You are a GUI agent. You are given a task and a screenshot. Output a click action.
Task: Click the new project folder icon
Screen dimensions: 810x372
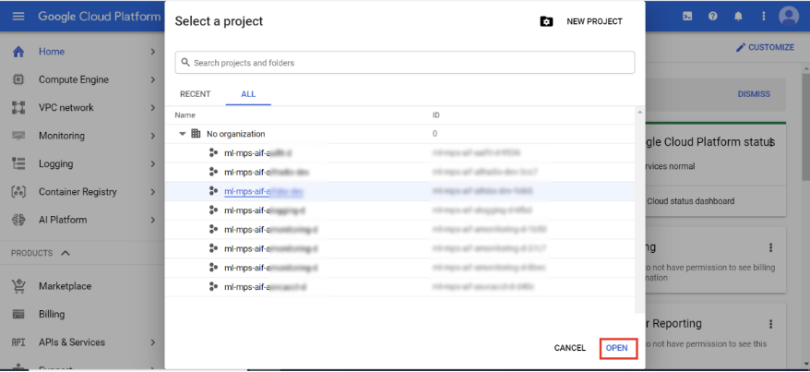click(546, 21)
